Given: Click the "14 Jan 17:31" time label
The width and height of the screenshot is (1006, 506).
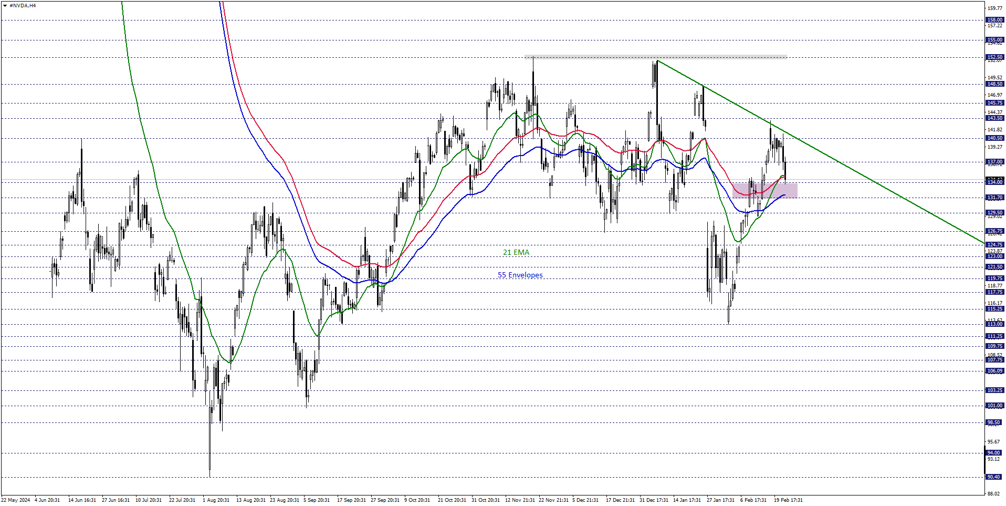Looking at the screenshot, I should tap(687, 500).
